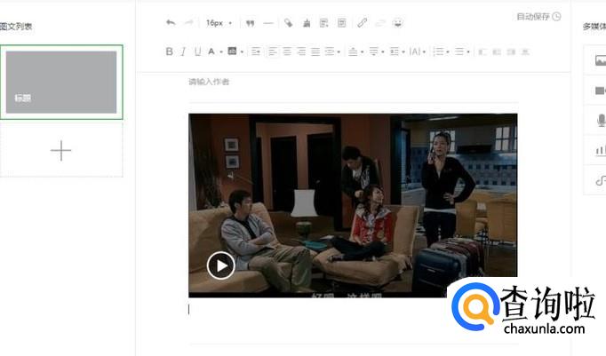Insert a horizontal divider line
606x356 pixels.
[268, 22]
